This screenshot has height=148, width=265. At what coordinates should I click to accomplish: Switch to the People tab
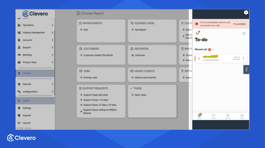coord(242,116)
